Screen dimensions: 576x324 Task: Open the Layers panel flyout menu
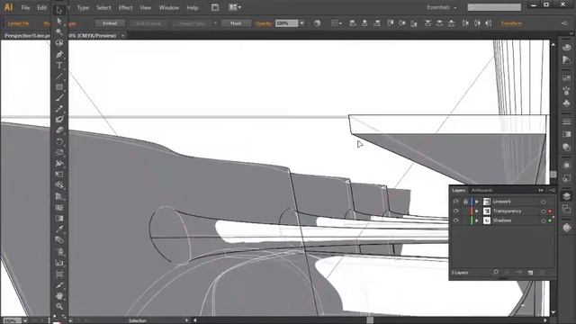point(552,190)
